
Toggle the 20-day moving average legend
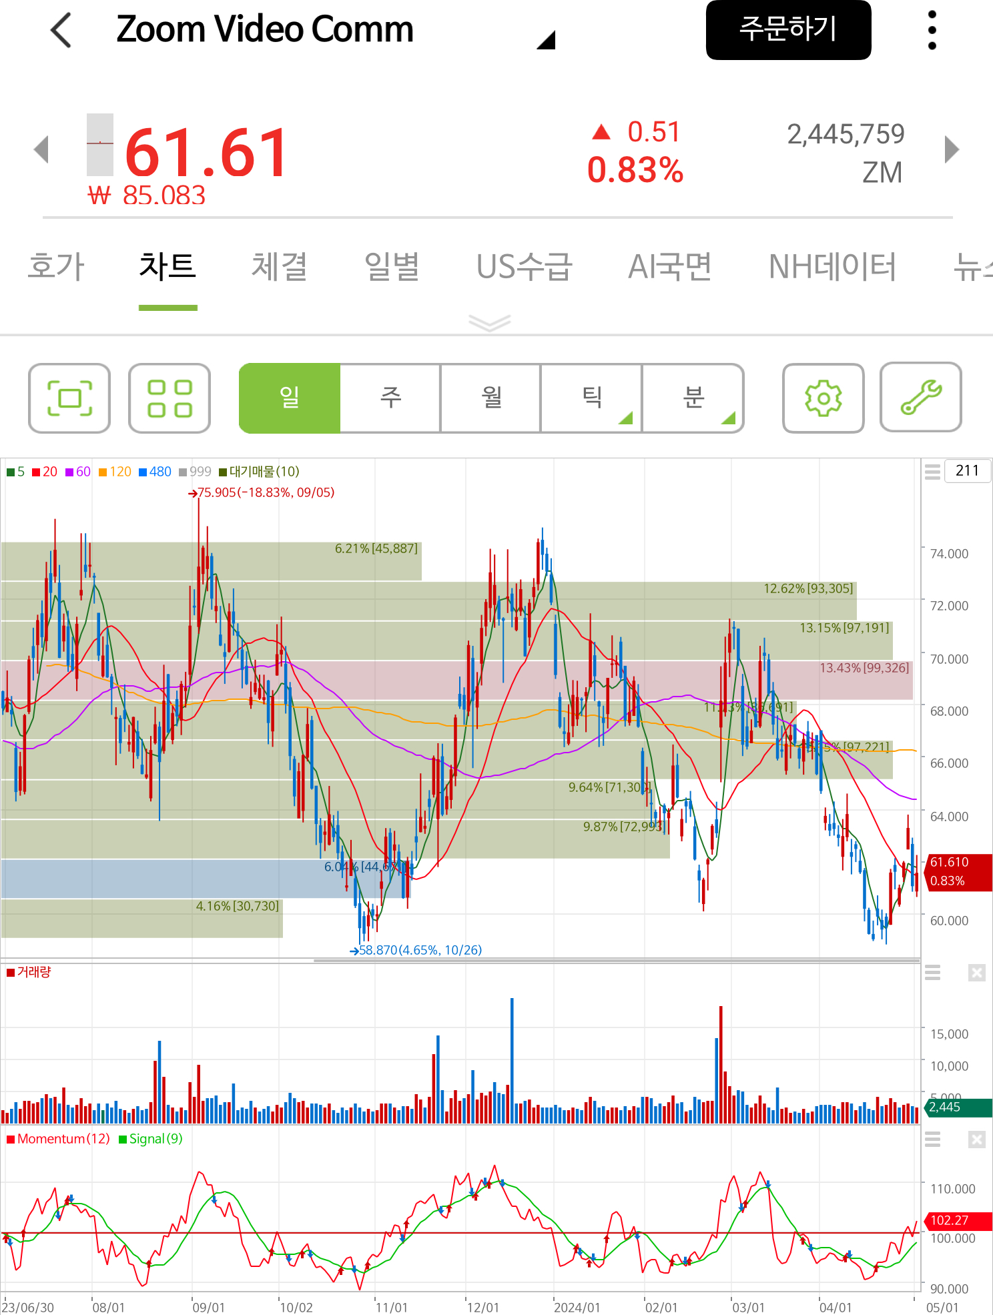(x=45, y=472)
